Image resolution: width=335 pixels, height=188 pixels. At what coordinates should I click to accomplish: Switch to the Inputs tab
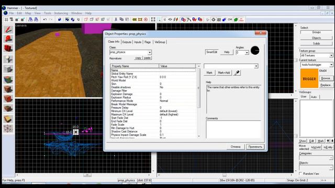point(138,42)
